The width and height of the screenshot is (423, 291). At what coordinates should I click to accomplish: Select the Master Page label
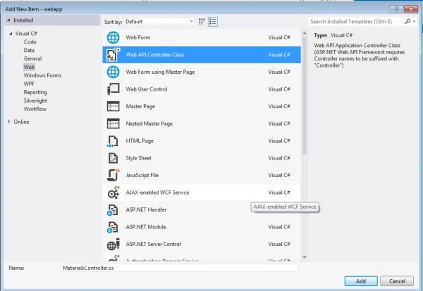tap(140, 107)
